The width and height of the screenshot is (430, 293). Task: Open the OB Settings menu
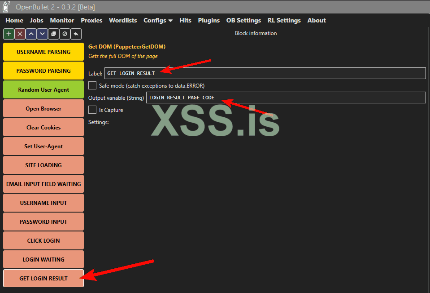[243, 20]
